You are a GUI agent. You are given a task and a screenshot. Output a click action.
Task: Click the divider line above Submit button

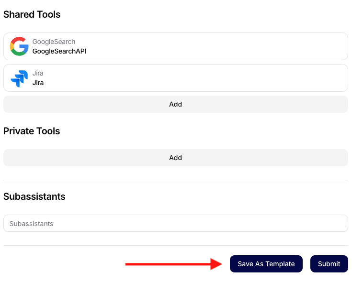[175, 246]
